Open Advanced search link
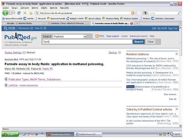186x139 pixels. click(x=138, y=36)
